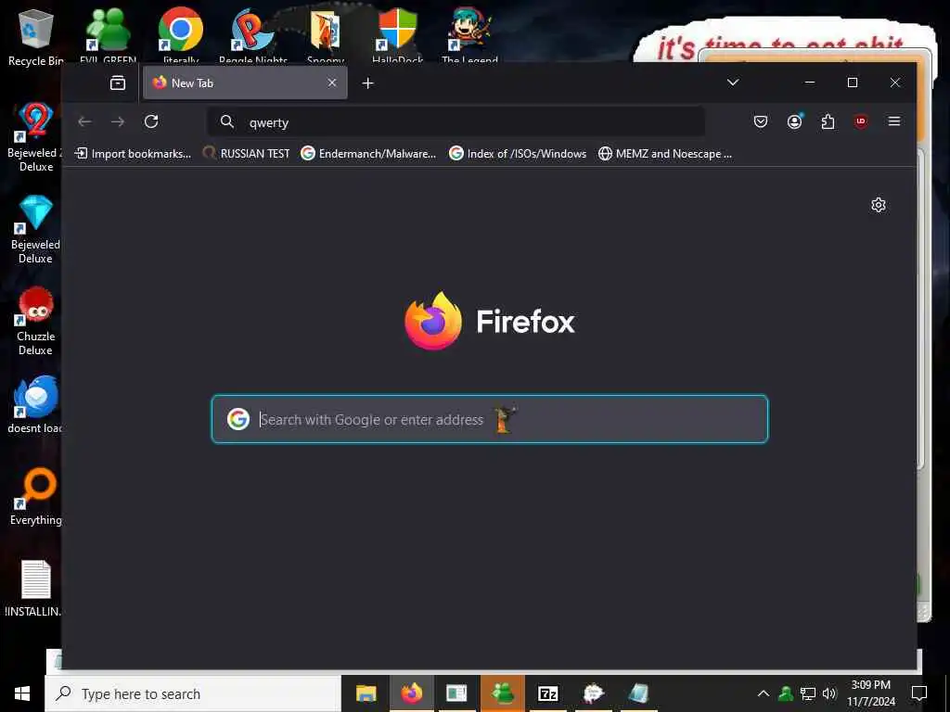This screenshot has width=950, height=712.
Task: Open the 3:09 PM clock and date
Action: click(x=870, y=693)
